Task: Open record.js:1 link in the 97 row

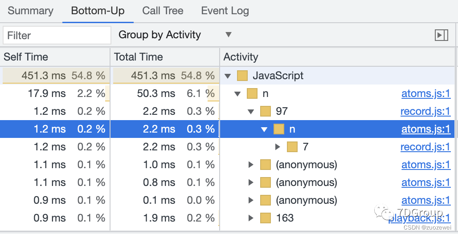Action: (x=425, y=111)
